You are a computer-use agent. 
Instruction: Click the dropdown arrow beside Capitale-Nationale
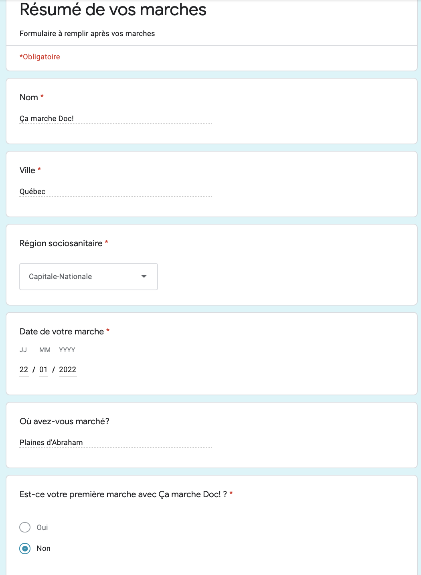(144, 276)
